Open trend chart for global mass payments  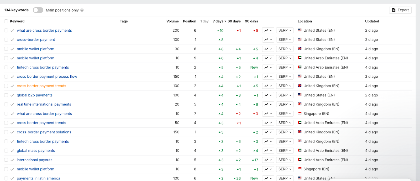tap(268, 151)
